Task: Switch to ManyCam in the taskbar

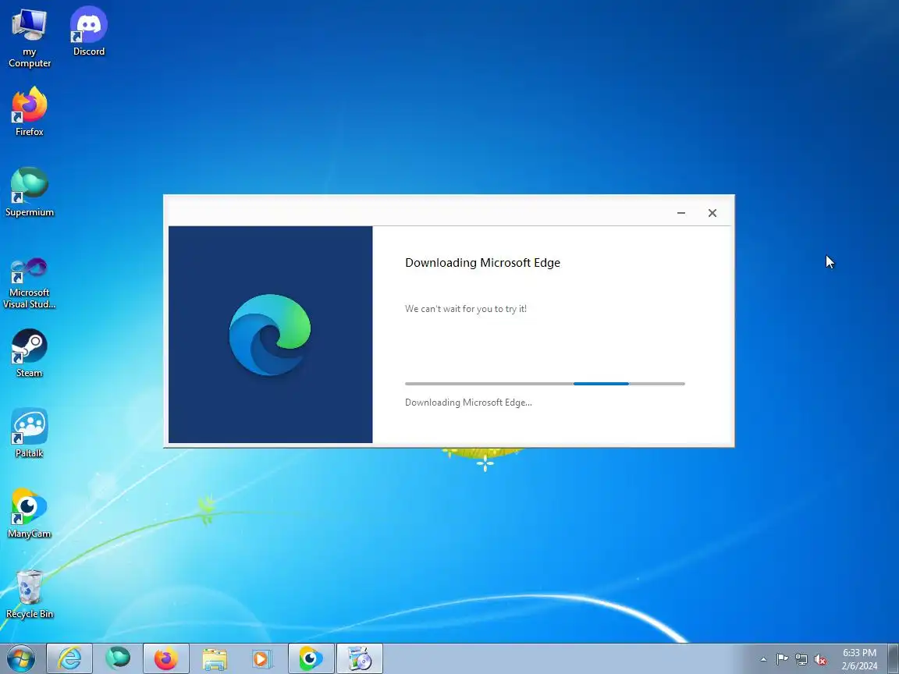Action: click(x=311, y=658)
